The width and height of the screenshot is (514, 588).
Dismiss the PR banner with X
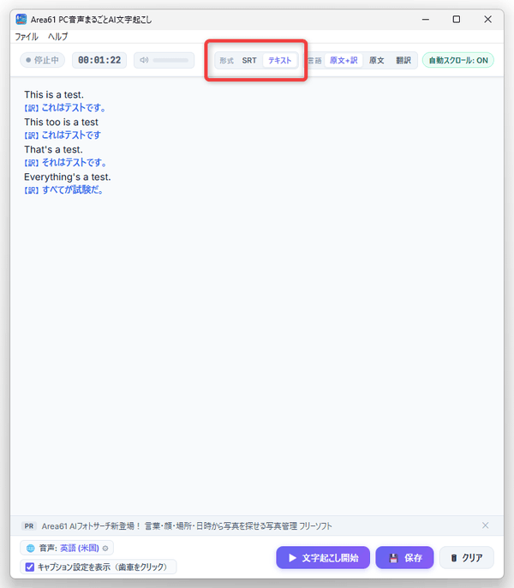[485, 525]
